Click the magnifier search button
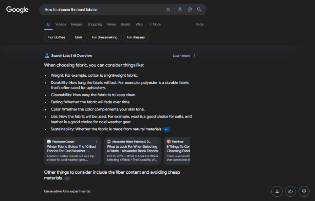The image size is (315, 201). 199,10
